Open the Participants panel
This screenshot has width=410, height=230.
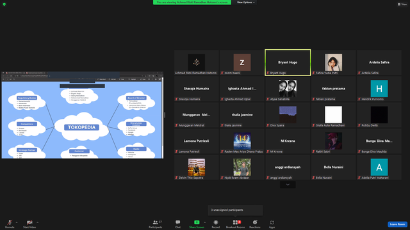tap(155, 224)
